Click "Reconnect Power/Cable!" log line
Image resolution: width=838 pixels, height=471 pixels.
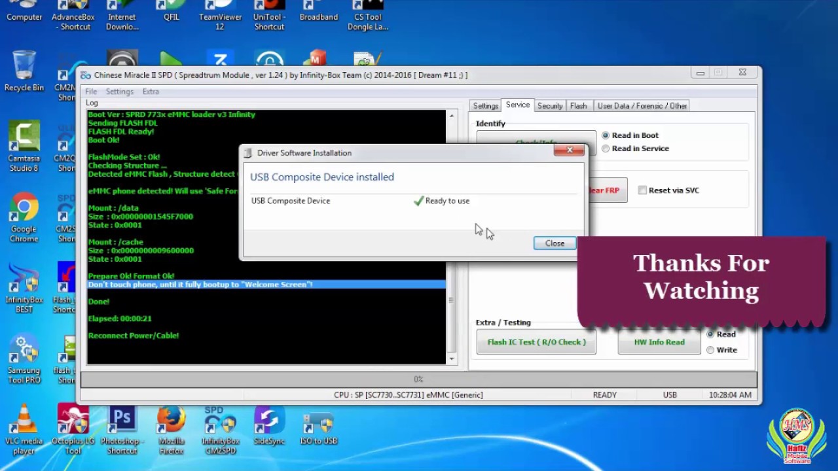134,336
